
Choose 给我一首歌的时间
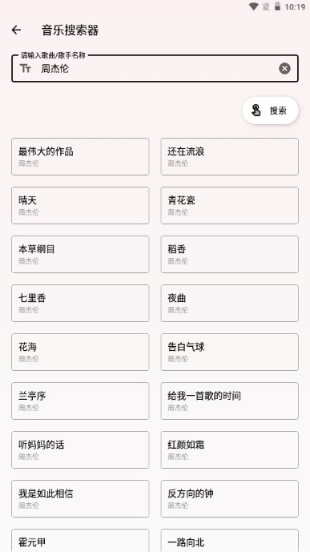tap(229, 401)
